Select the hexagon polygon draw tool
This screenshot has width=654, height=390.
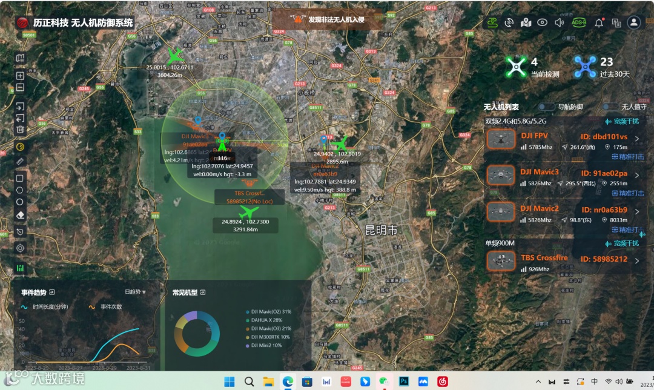point(19,190)
